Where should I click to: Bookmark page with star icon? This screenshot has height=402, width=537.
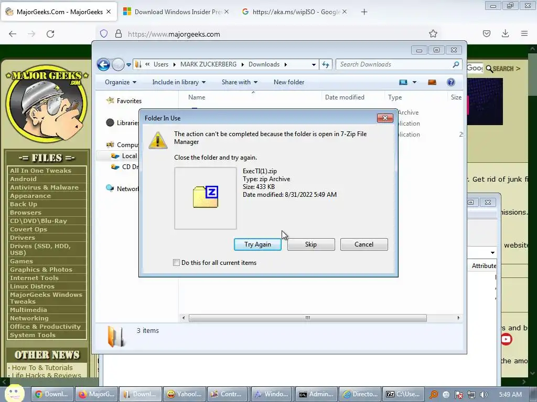click(x=433, y=33)
